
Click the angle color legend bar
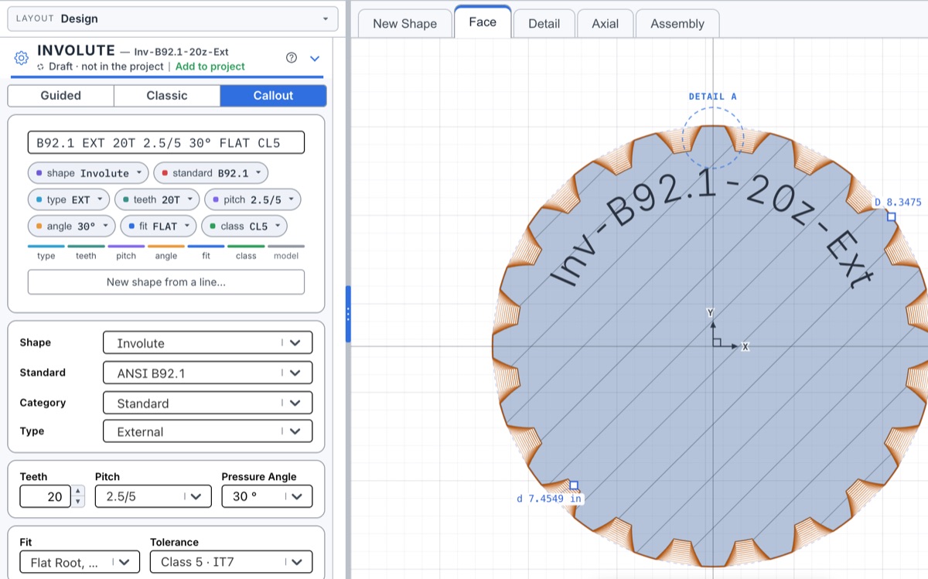(x=166, y=247)
